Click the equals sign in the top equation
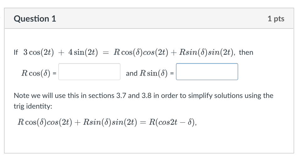Image resolution: width=307 pixels, height=164 pixels. tap(106, 53)
